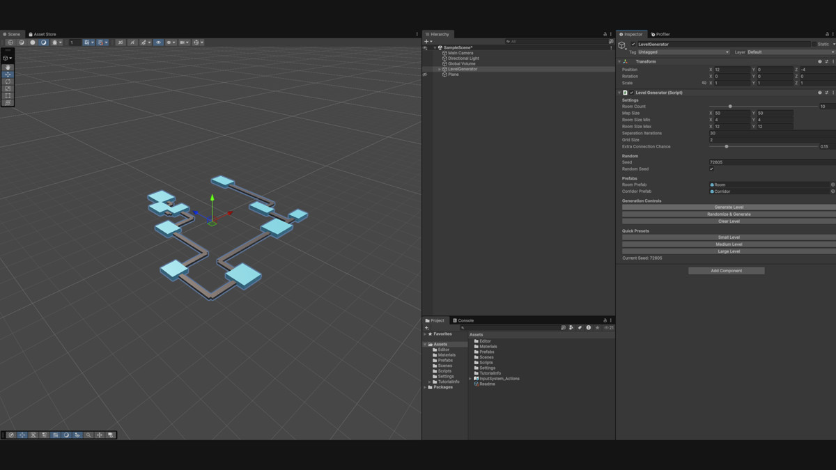
Task: Toggle scene visibility eye in scene toolbar
Action: coord(158,42)
